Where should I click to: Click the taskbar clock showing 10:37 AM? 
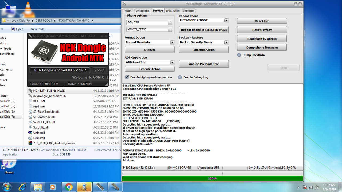329,187
